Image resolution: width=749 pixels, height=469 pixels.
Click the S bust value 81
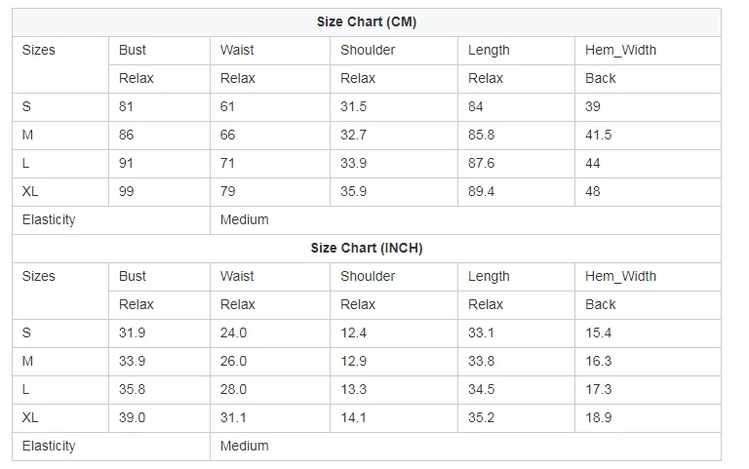click(x=127, y=106)
